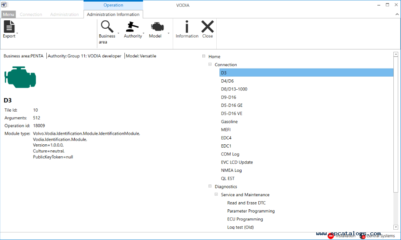Select COM Log tree item
Screen dimensions: 401x240
click(x=230, y=154)
